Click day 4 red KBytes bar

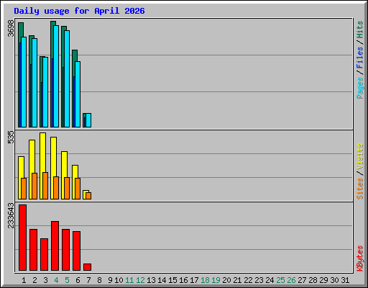coord(55,246)
